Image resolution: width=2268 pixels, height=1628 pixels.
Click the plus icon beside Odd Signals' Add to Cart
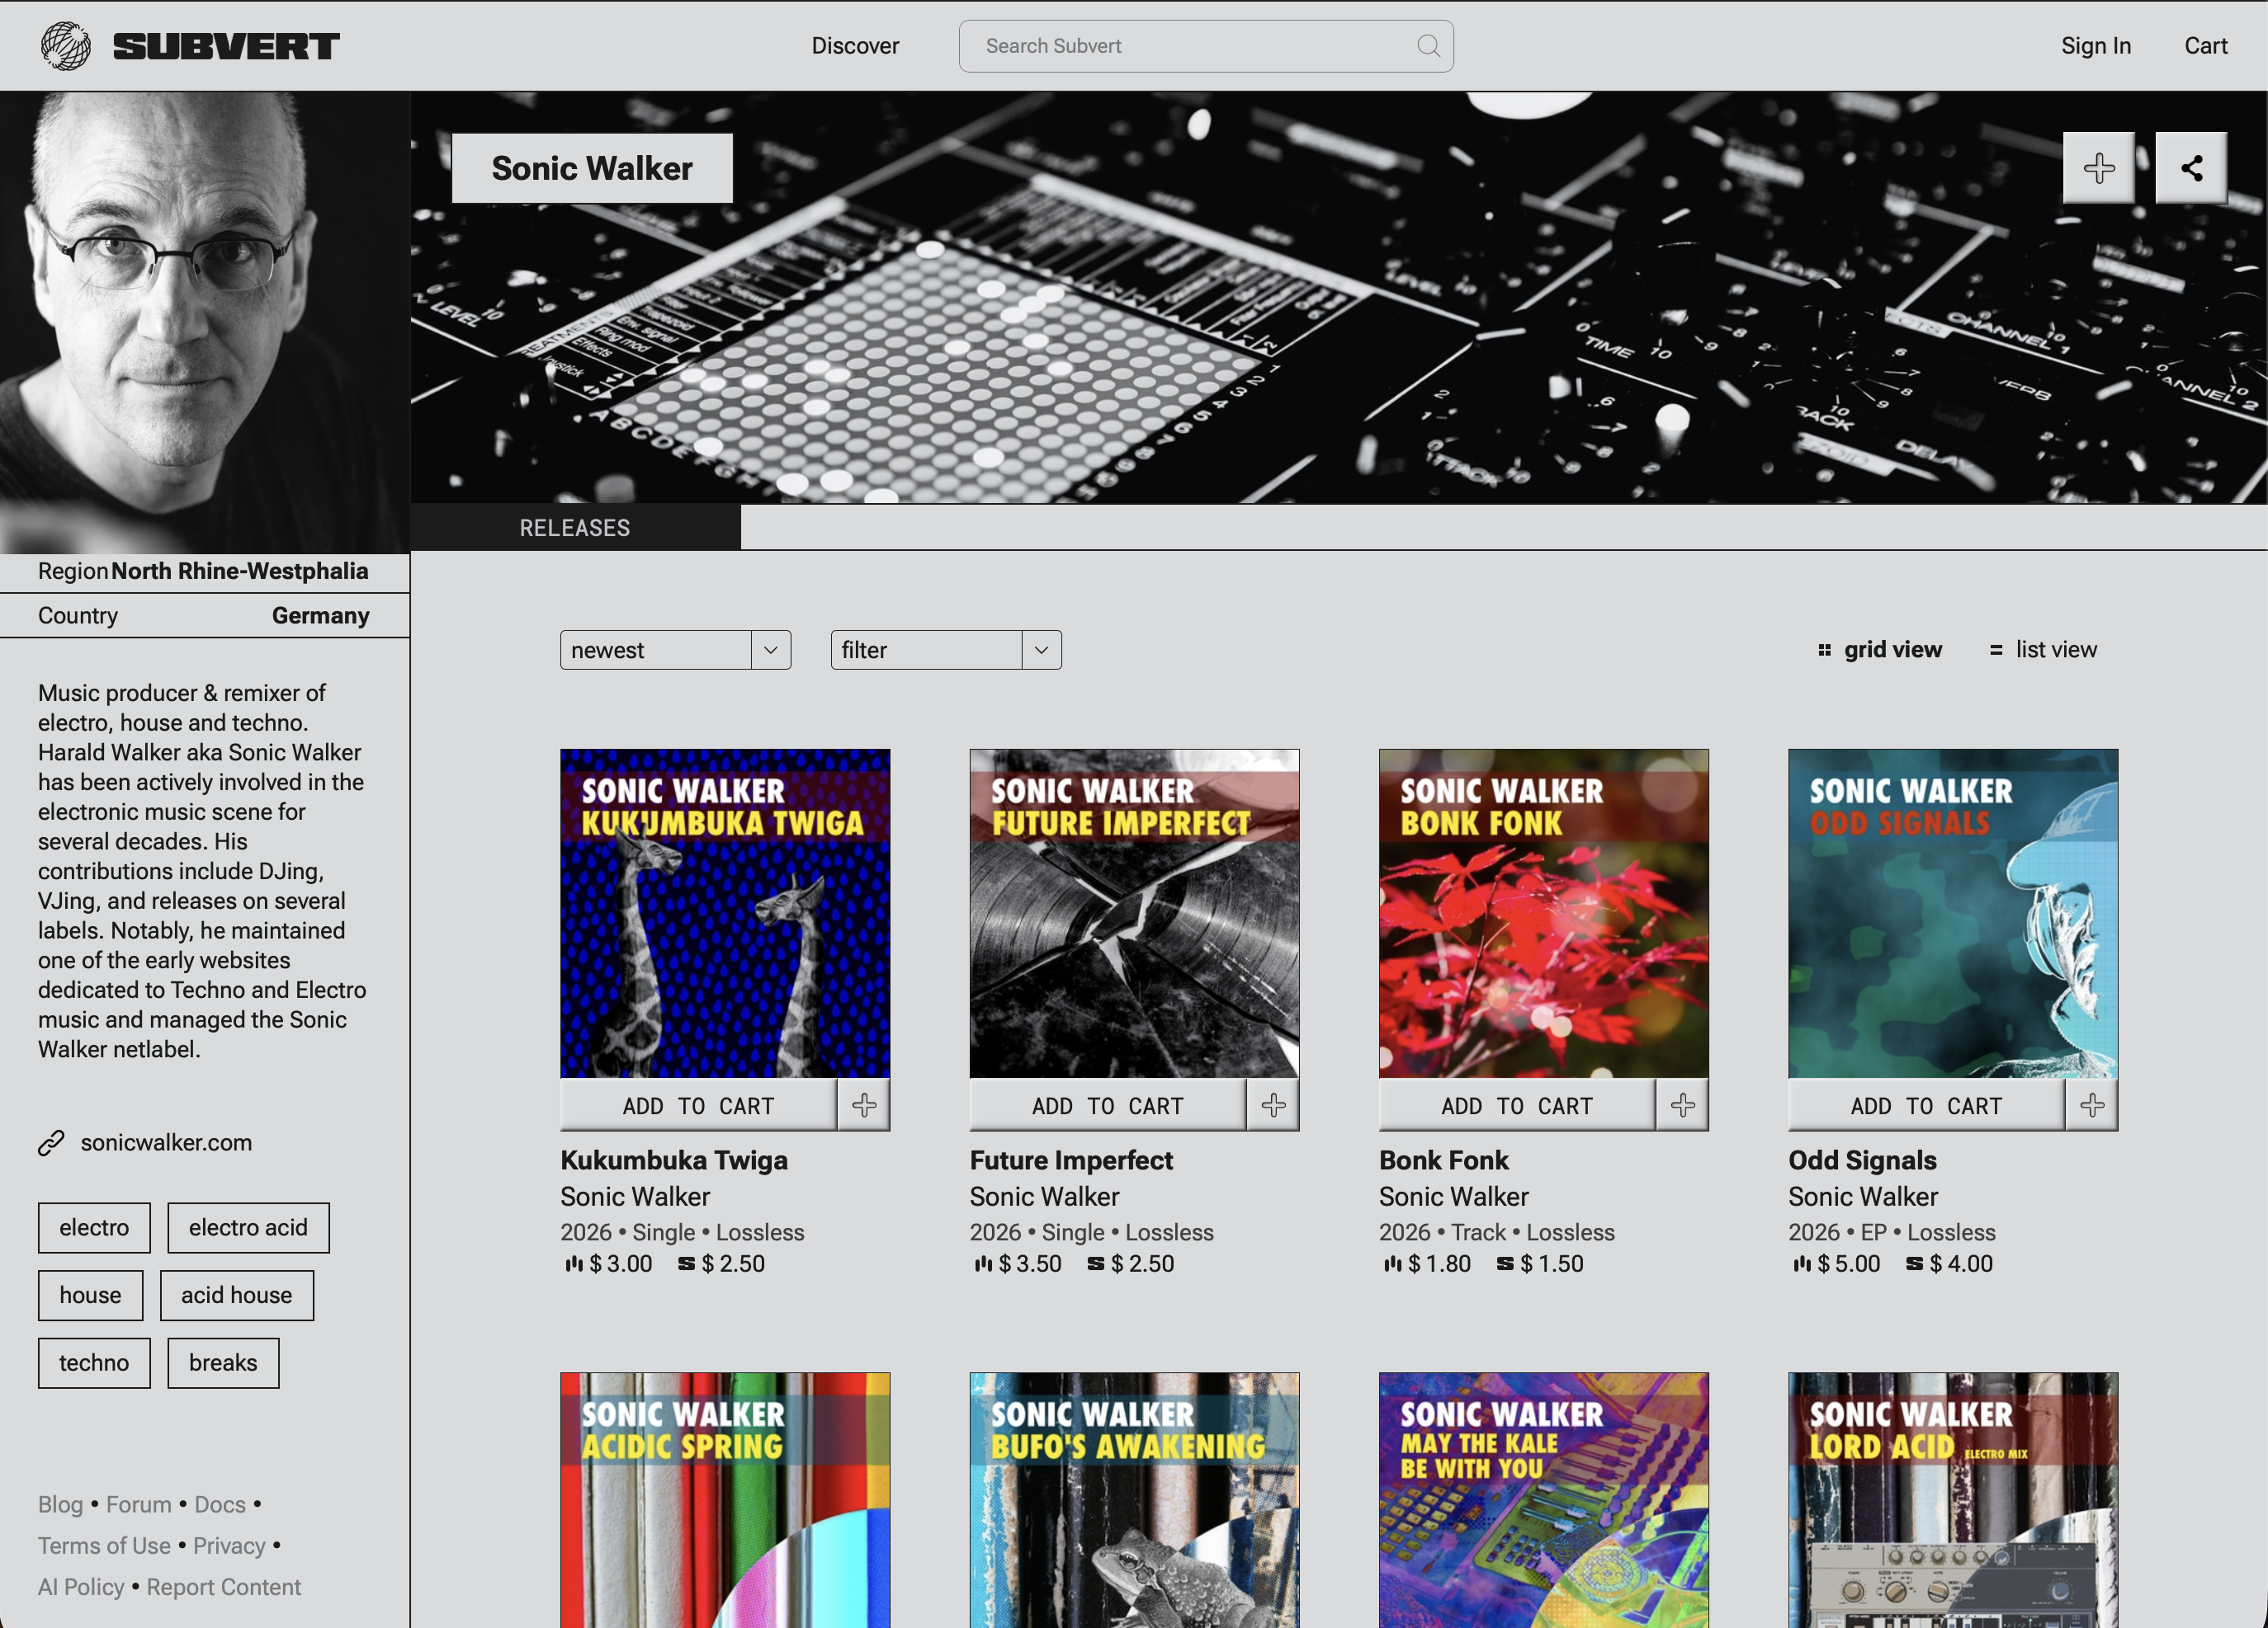click(x=2092, y=1105)
